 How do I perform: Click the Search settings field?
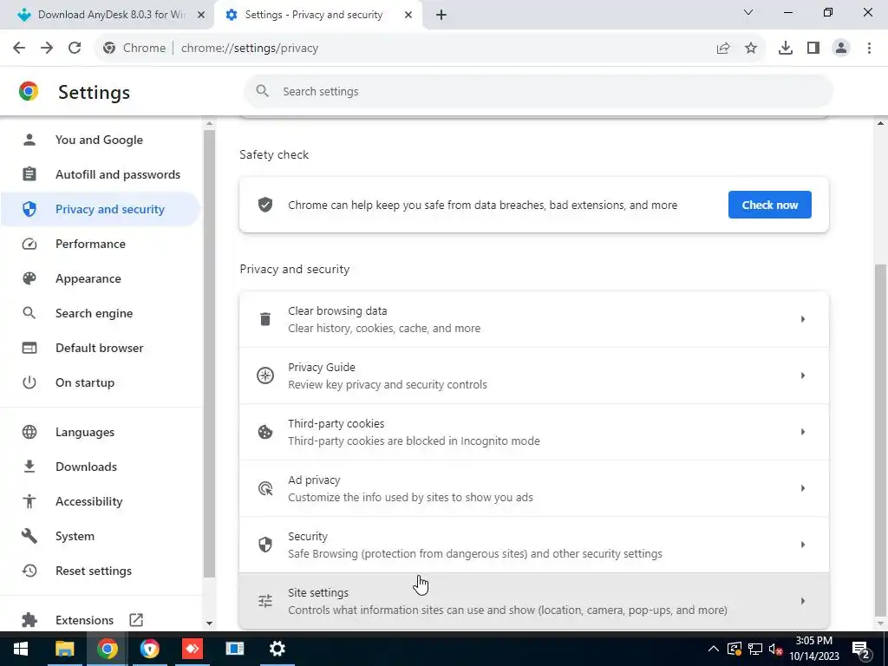pos(538,92)
